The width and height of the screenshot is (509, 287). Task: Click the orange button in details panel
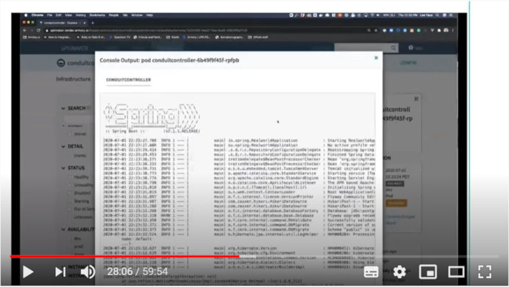tap(396, 203)
